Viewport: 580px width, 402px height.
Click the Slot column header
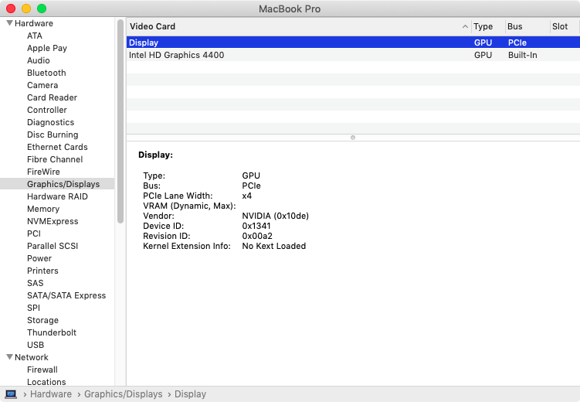pos(564,26)
